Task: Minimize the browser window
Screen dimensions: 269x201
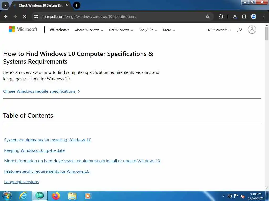Action: coord(245,2)
